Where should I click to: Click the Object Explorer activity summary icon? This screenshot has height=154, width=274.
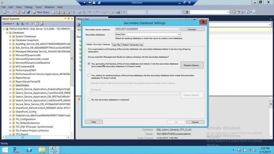(42, 24)
